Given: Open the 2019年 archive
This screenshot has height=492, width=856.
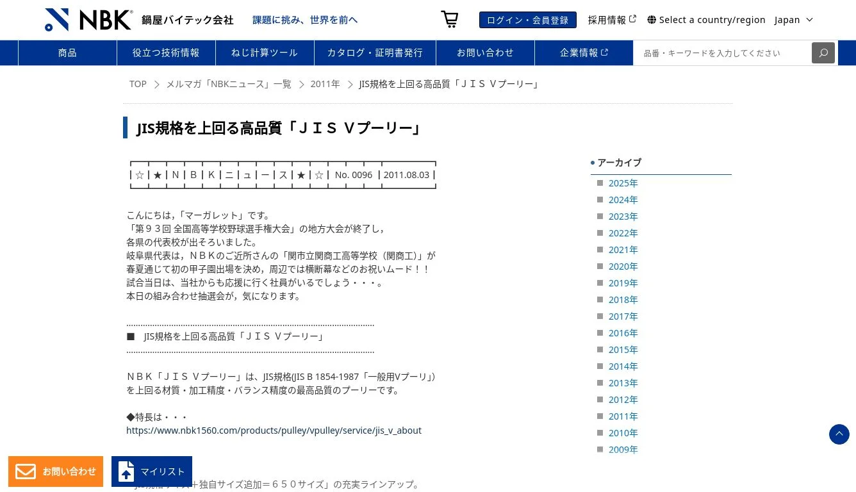Looking at the screenshot, I should [623, 283].
